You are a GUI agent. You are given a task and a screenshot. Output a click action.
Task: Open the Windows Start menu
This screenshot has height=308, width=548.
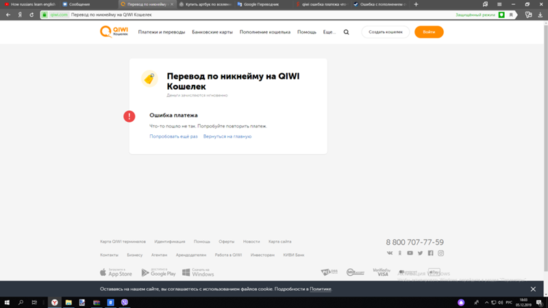(x=6, y=302)
